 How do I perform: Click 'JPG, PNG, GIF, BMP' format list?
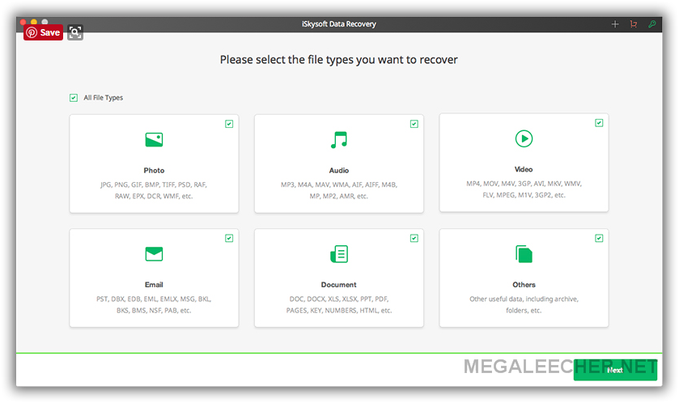click(154, 190)
